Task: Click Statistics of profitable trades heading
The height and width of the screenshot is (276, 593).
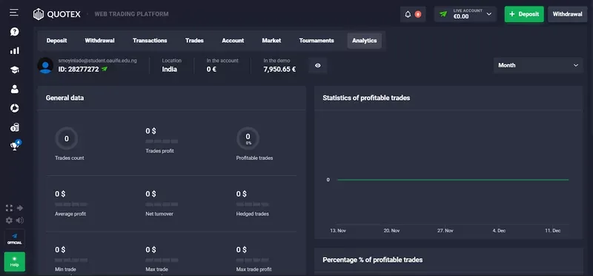Action: pyautogui.click(x=366, y=98)
